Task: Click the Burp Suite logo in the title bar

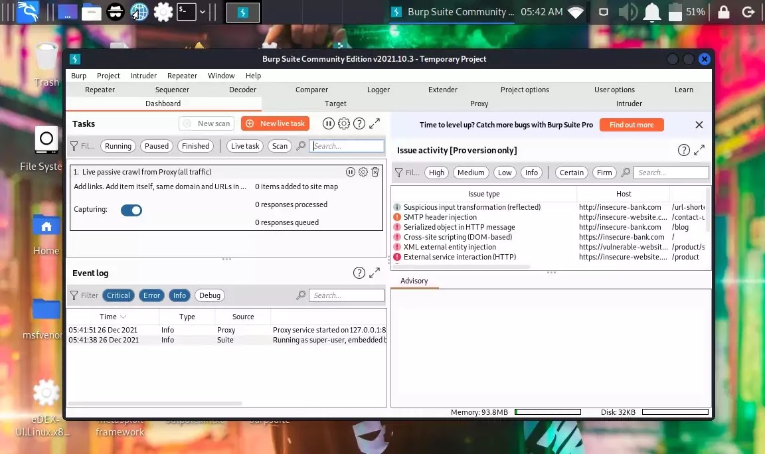Action: coord(74,59)
